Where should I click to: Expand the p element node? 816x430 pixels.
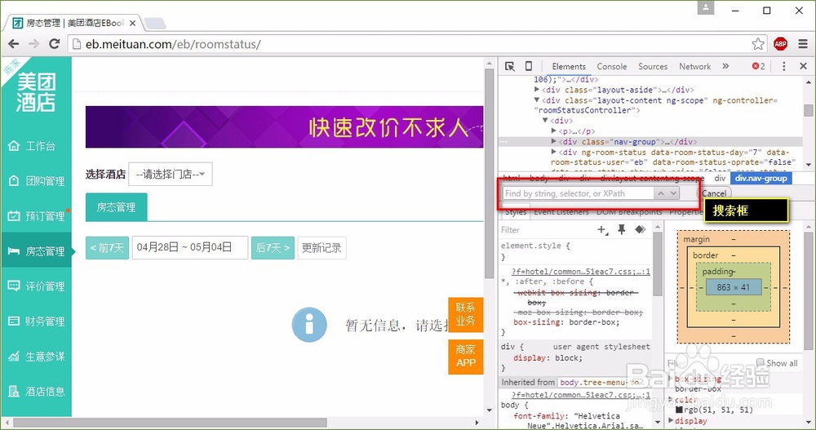(x=554, y=131)
